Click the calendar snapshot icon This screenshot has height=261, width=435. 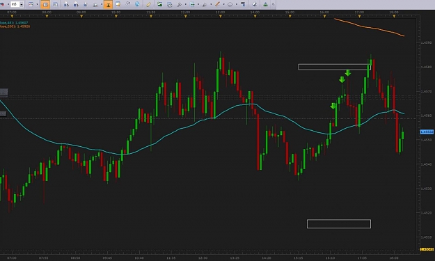[169, 4]
